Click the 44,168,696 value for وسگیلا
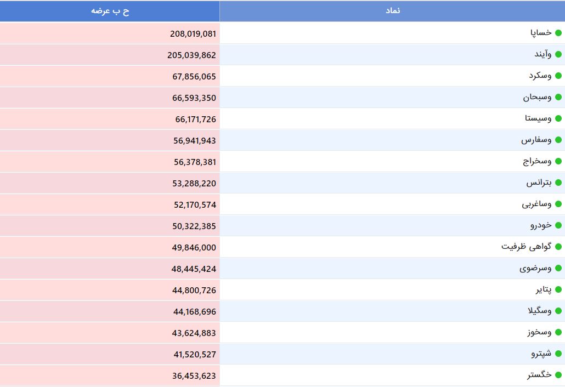565x387 pixels. [x=195, y=311]
